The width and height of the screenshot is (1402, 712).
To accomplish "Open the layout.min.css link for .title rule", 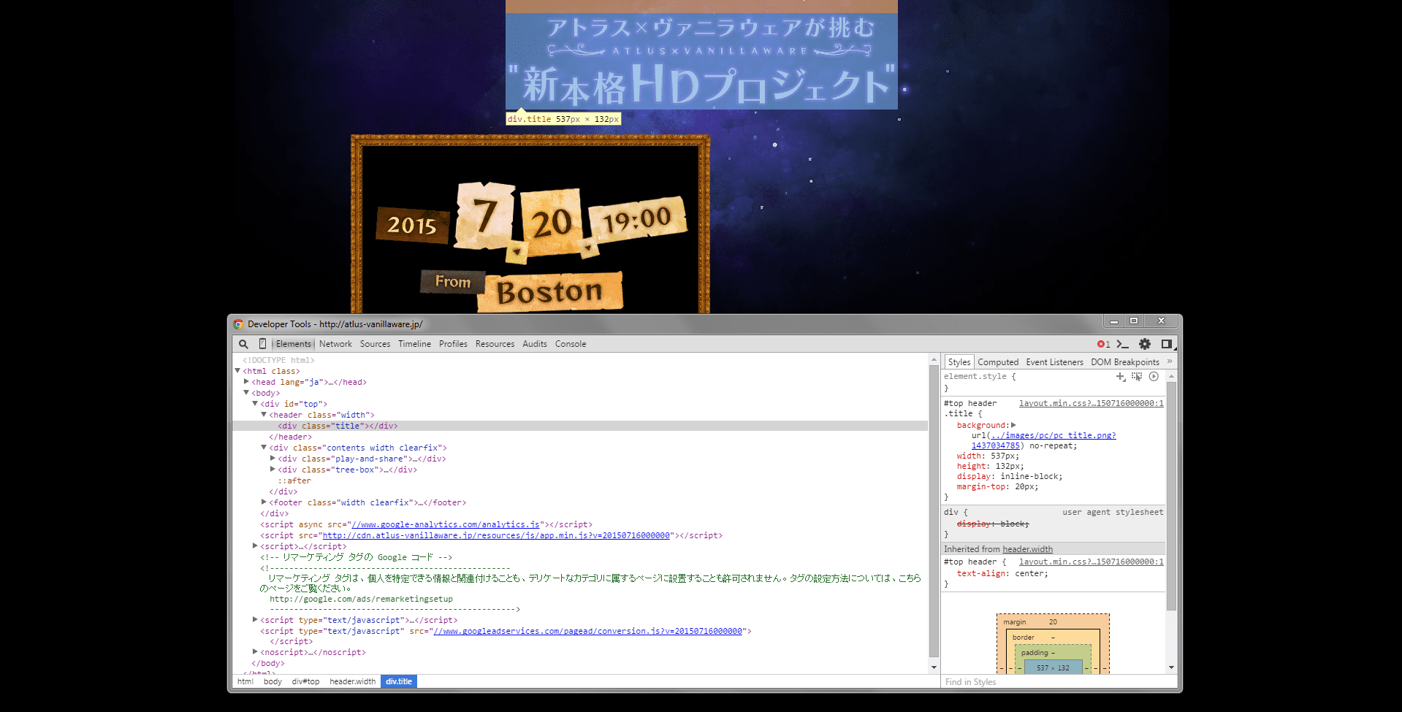I will [x=1091, y=403].
